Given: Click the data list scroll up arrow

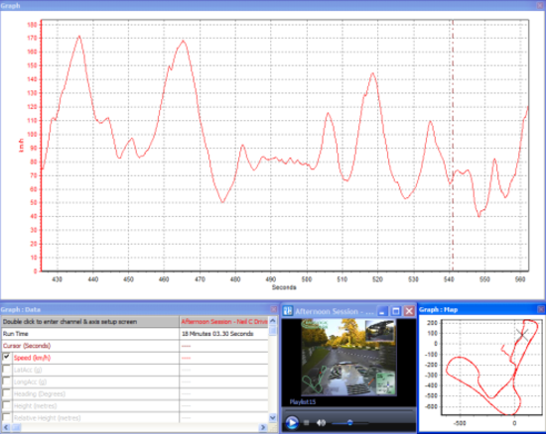Looking at the screenshot, I should coord(273,321).
